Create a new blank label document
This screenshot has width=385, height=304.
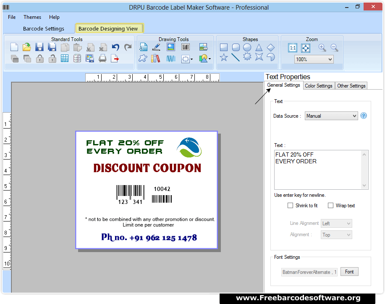coord(14,47)
